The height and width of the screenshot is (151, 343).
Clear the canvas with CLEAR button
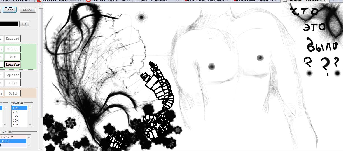(28, 10)
